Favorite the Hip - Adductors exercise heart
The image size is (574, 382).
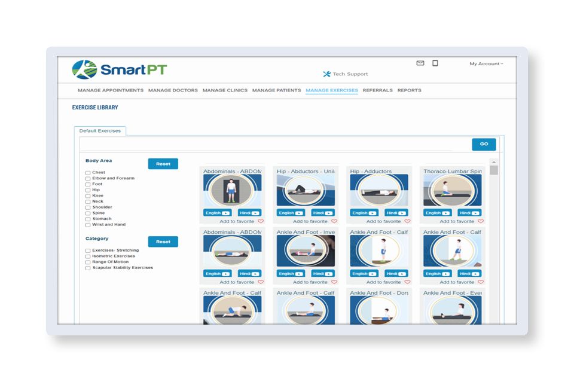click(408, 221)
